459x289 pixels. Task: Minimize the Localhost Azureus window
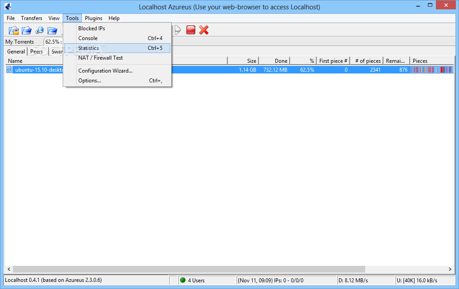point(418,5)
